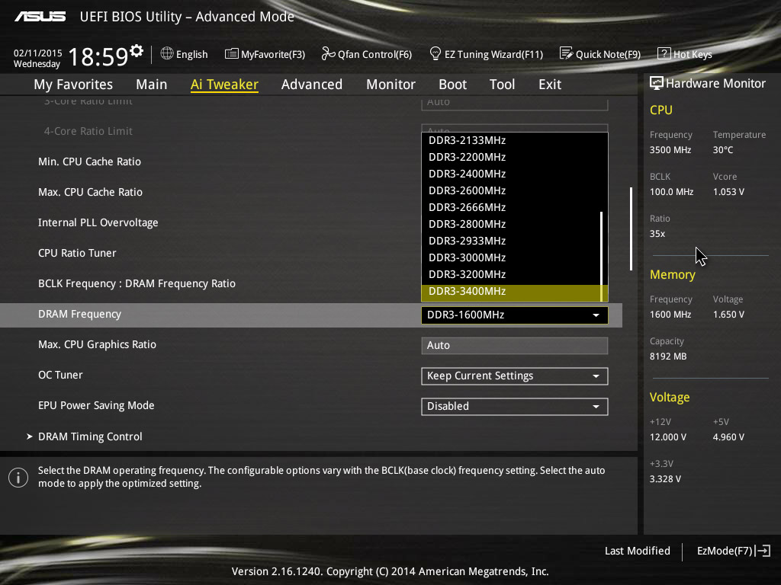
Task: Select the DDR3-2400MHz option
Action: pos(511,174)
